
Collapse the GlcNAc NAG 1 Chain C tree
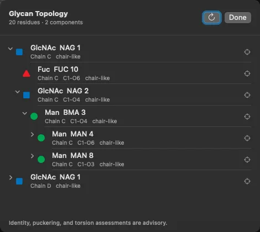pos(11,49)
